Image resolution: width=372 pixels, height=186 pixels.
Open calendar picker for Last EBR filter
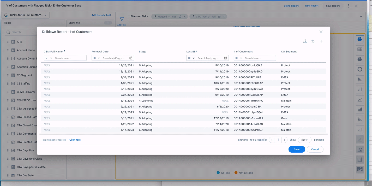[x=225, y=58]
